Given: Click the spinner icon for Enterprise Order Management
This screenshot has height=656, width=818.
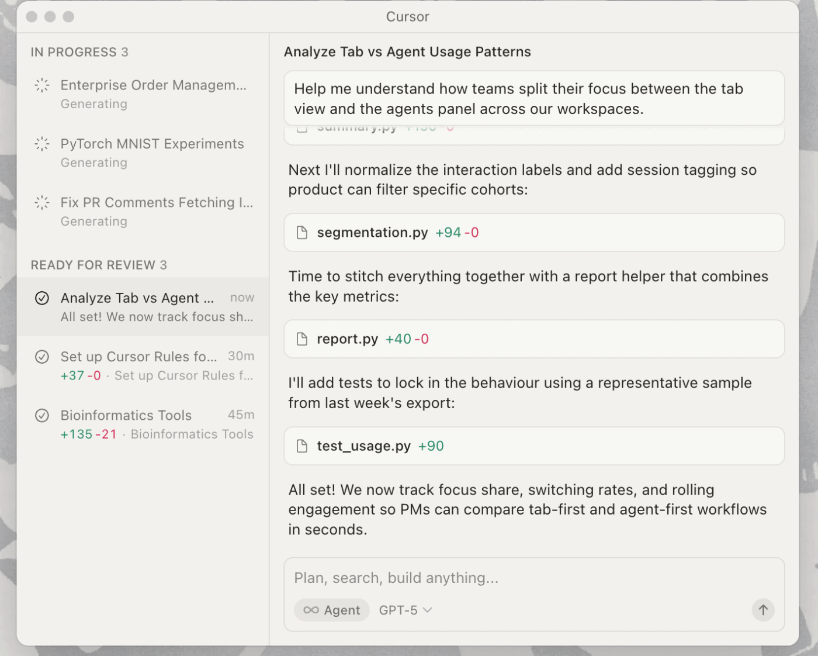Looking at the screenshot, I should 42,85.
